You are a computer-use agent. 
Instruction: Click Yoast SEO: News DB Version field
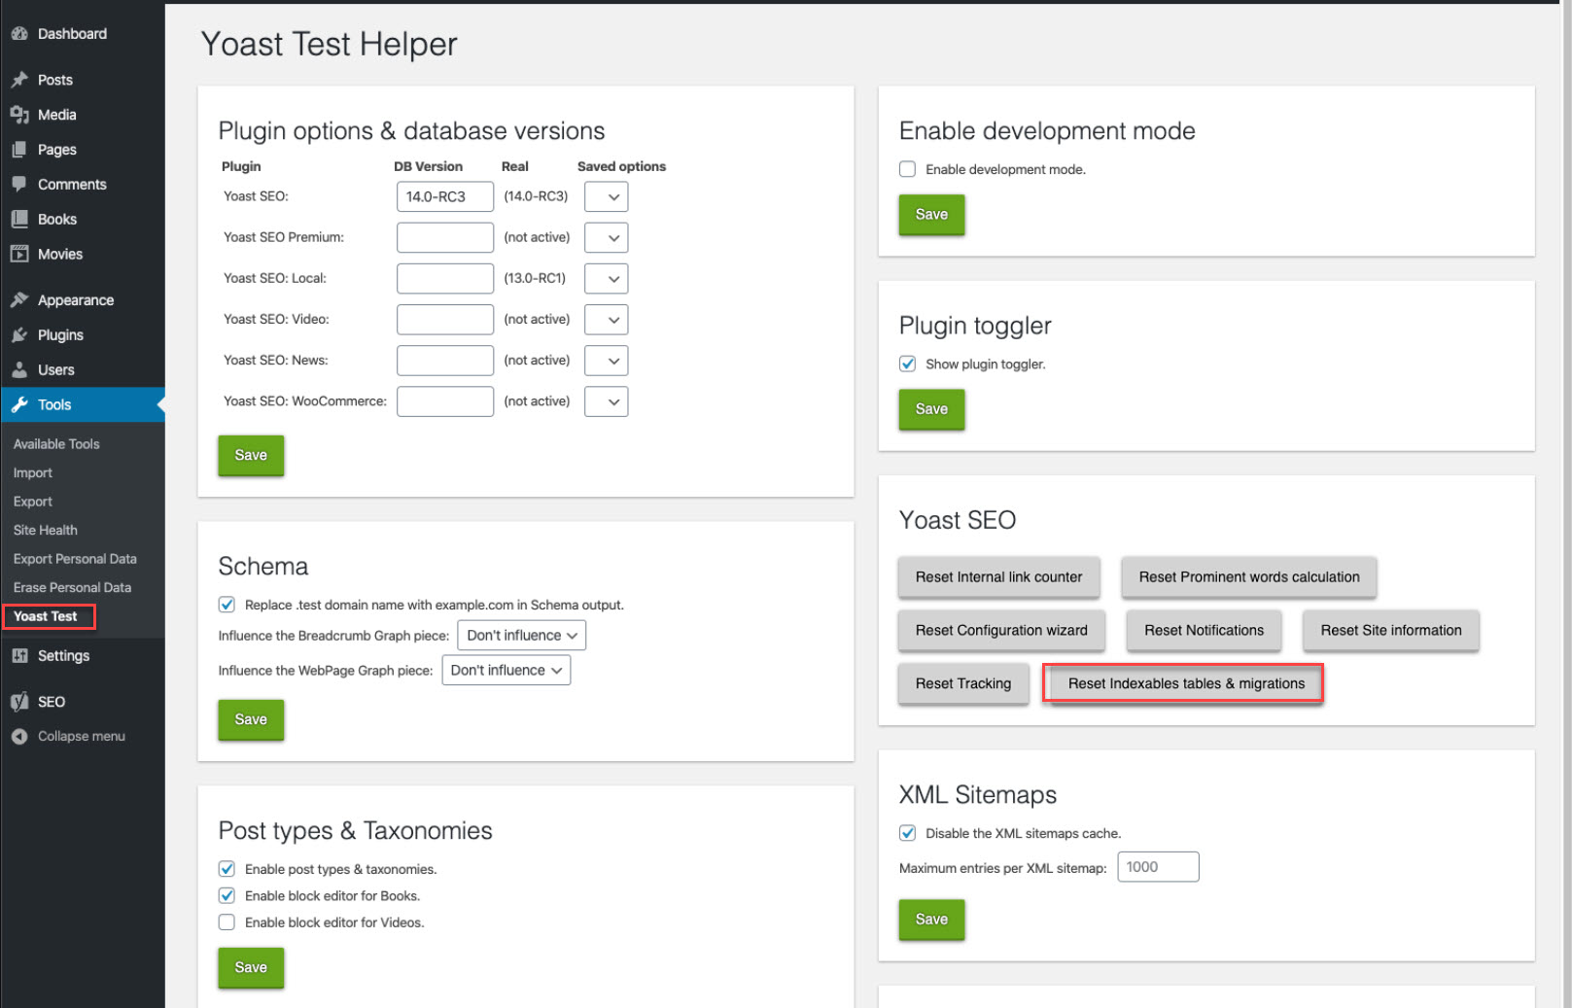(445, 361)
